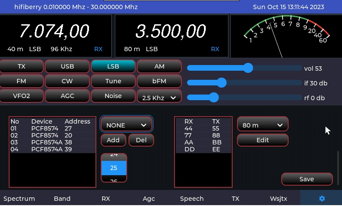Switch mode to USB

pos(67,66)
